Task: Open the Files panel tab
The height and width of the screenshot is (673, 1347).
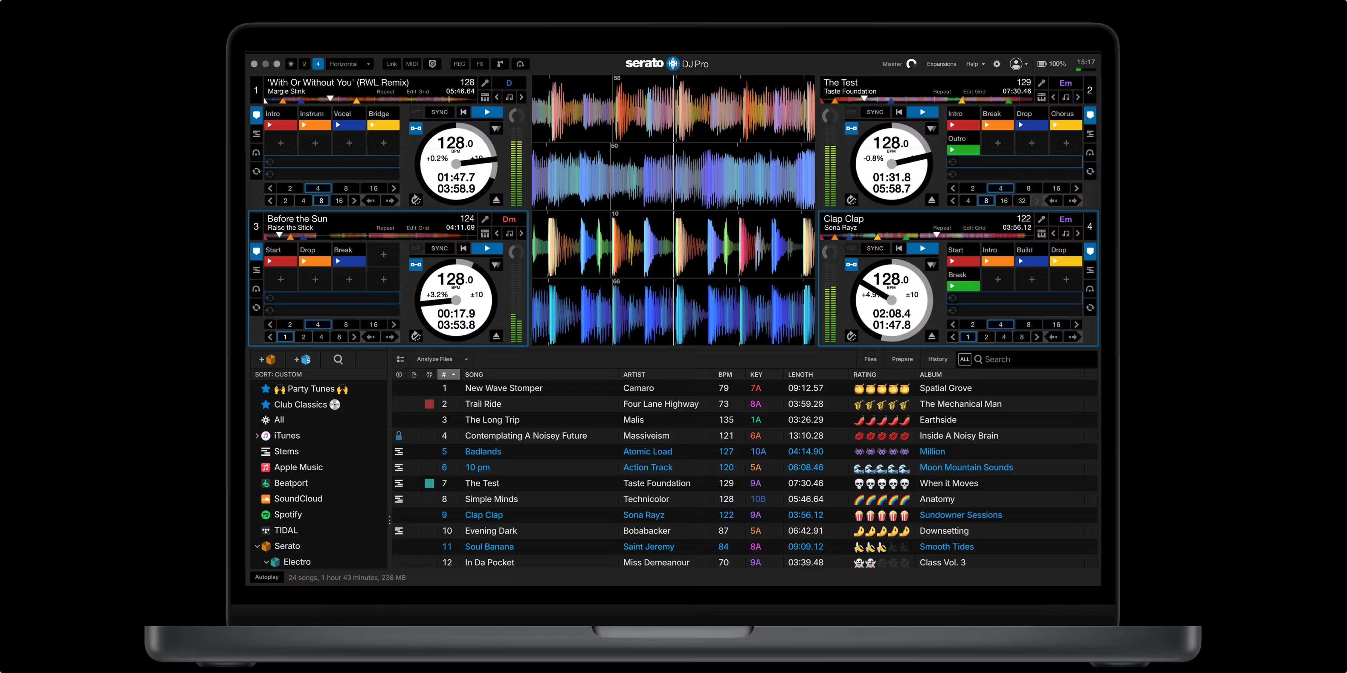Action: [x=870, y=359]
